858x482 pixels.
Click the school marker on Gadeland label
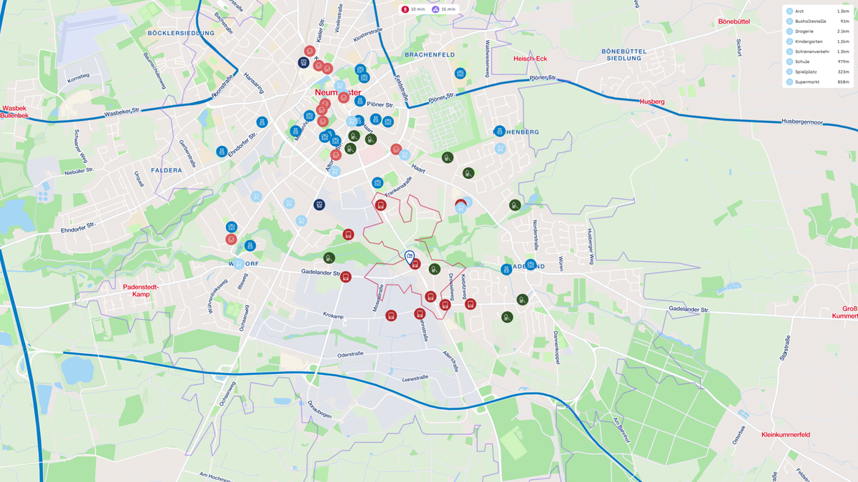531,265
